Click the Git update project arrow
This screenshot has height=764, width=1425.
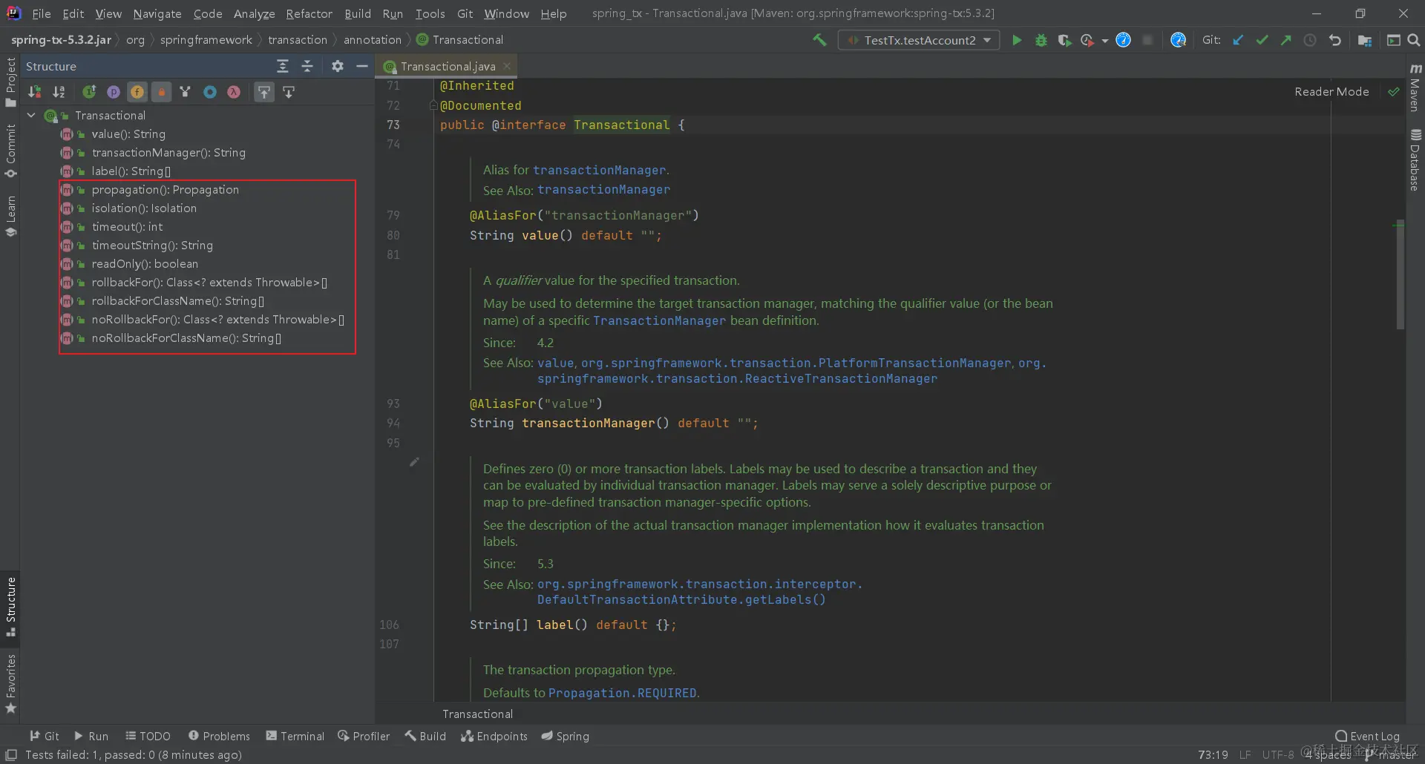click(x=1238, y=40)
